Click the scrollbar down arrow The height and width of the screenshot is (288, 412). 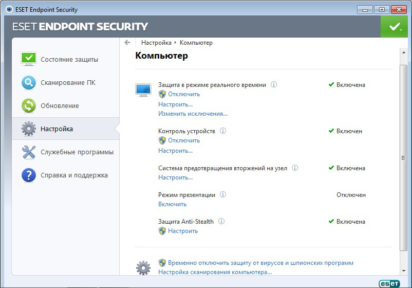[403, 270]
